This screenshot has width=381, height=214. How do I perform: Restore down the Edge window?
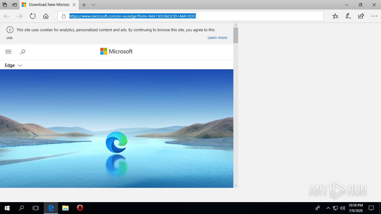(360, 5)
